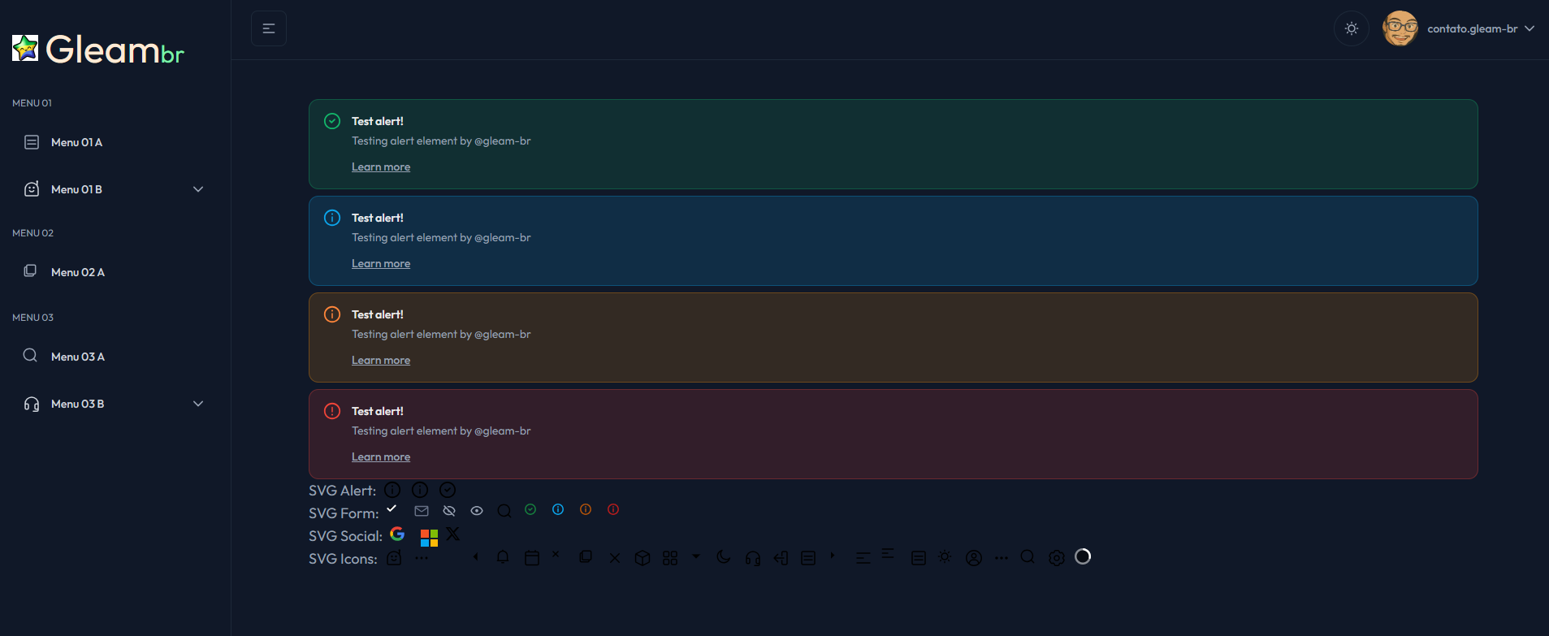Click the Google logo icon
This screenshot has height=636, width=1549.
[x=397, y=534]
